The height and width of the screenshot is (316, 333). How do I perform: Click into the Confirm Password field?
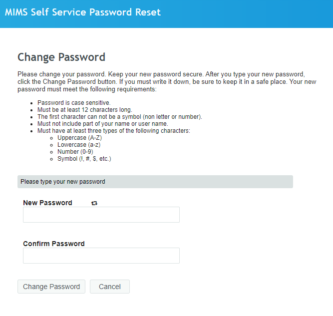[101, 256]
